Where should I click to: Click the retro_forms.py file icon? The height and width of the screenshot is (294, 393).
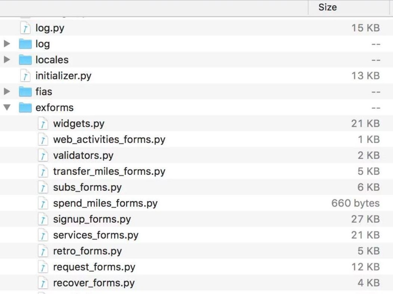point(43,252)
